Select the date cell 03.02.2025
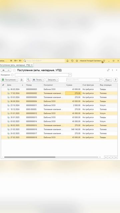This screenshot has height=213, width=120. pos(15,121)
